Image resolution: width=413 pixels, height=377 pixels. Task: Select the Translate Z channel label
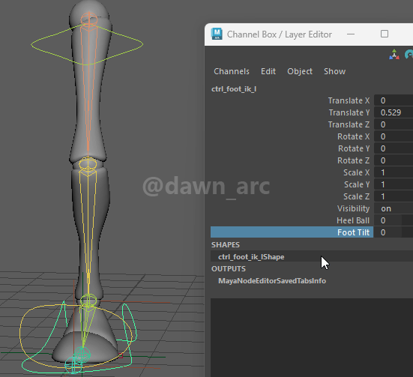349,124
